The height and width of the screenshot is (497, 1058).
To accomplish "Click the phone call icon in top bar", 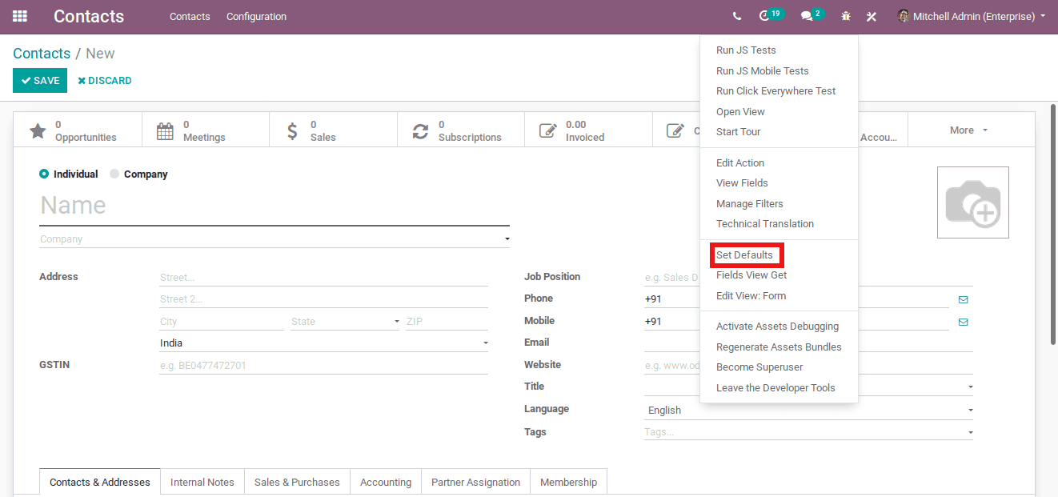I will [x=737, y=16].
